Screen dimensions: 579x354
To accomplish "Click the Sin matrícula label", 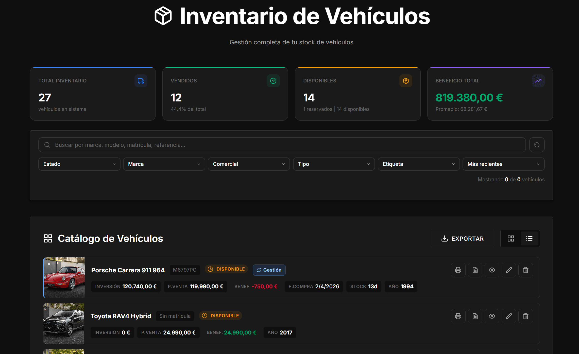I will 175,316.
